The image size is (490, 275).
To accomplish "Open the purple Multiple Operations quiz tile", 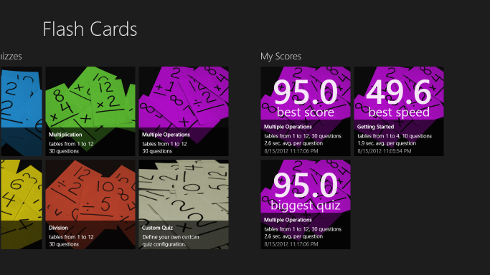I will pos(184,111).
